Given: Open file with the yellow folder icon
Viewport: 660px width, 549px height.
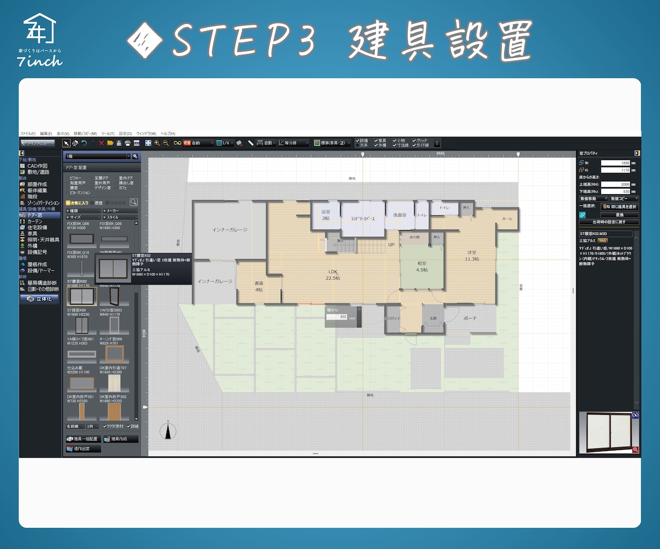Looking at the screenshot, I should [x=110, y=143].
